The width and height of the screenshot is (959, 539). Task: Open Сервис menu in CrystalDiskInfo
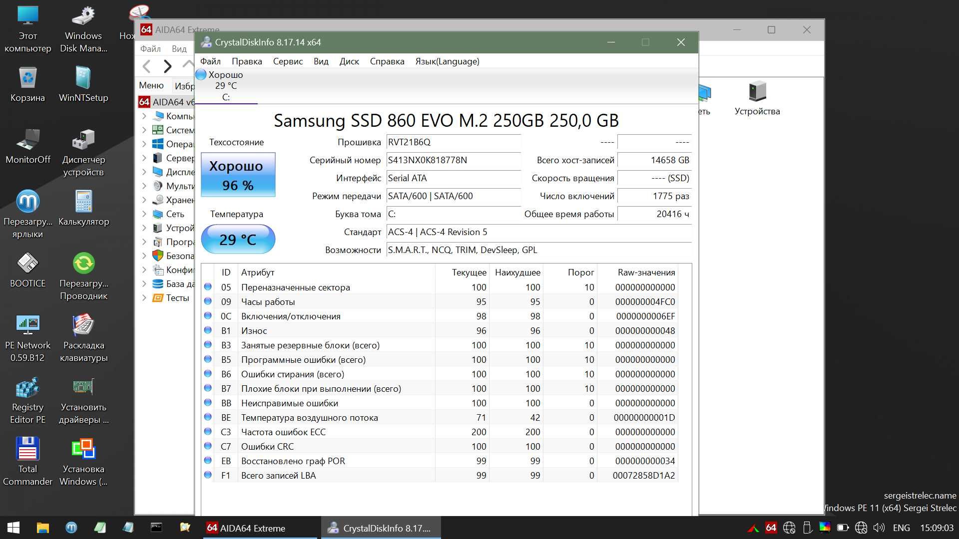pyautogui.click(x=288, y=61)
